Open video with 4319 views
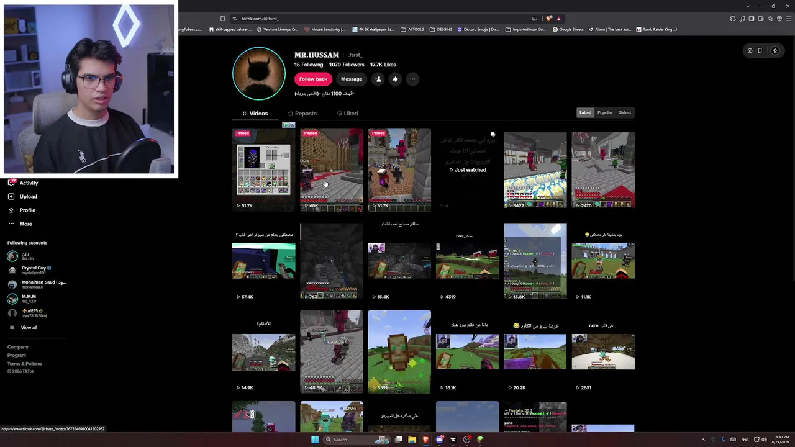The image size is (795, 447). [467, 261]
